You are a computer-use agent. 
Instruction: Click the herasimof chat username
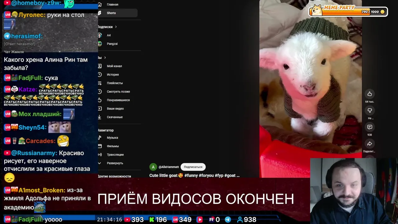click(x=26, y=36)
